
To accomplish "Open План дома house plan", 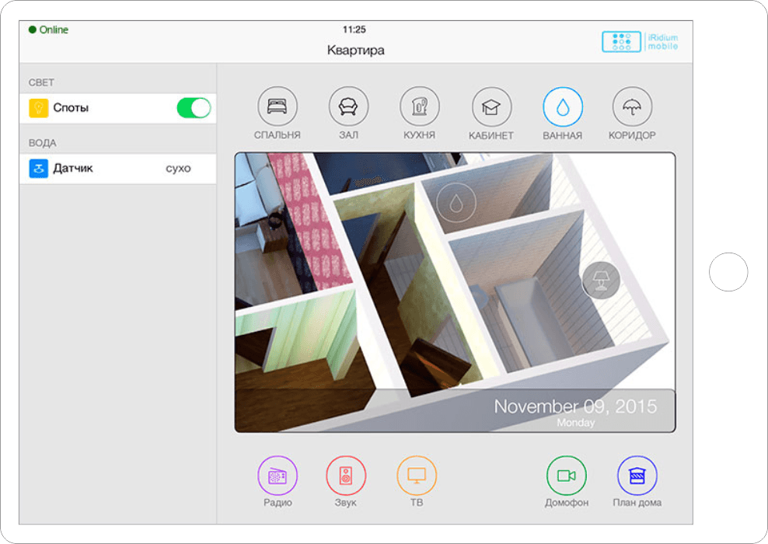I will tap(637, 476).
